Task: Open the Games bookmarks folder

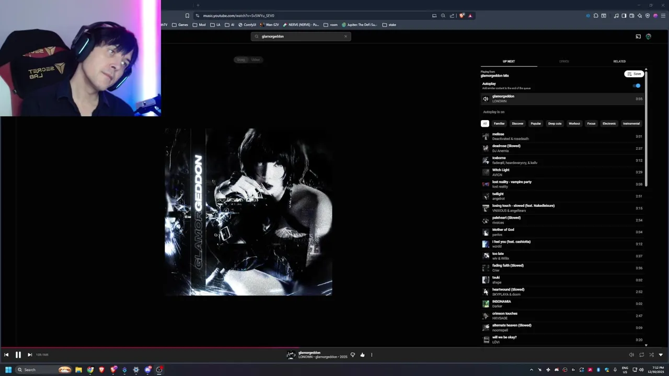Action: pyautogui.click(x=180, y=25)
